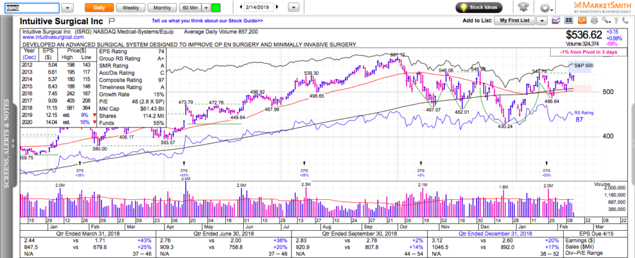Click the Funds 55% row
Viewport: 635px width, 258px height.
[130, 123]
